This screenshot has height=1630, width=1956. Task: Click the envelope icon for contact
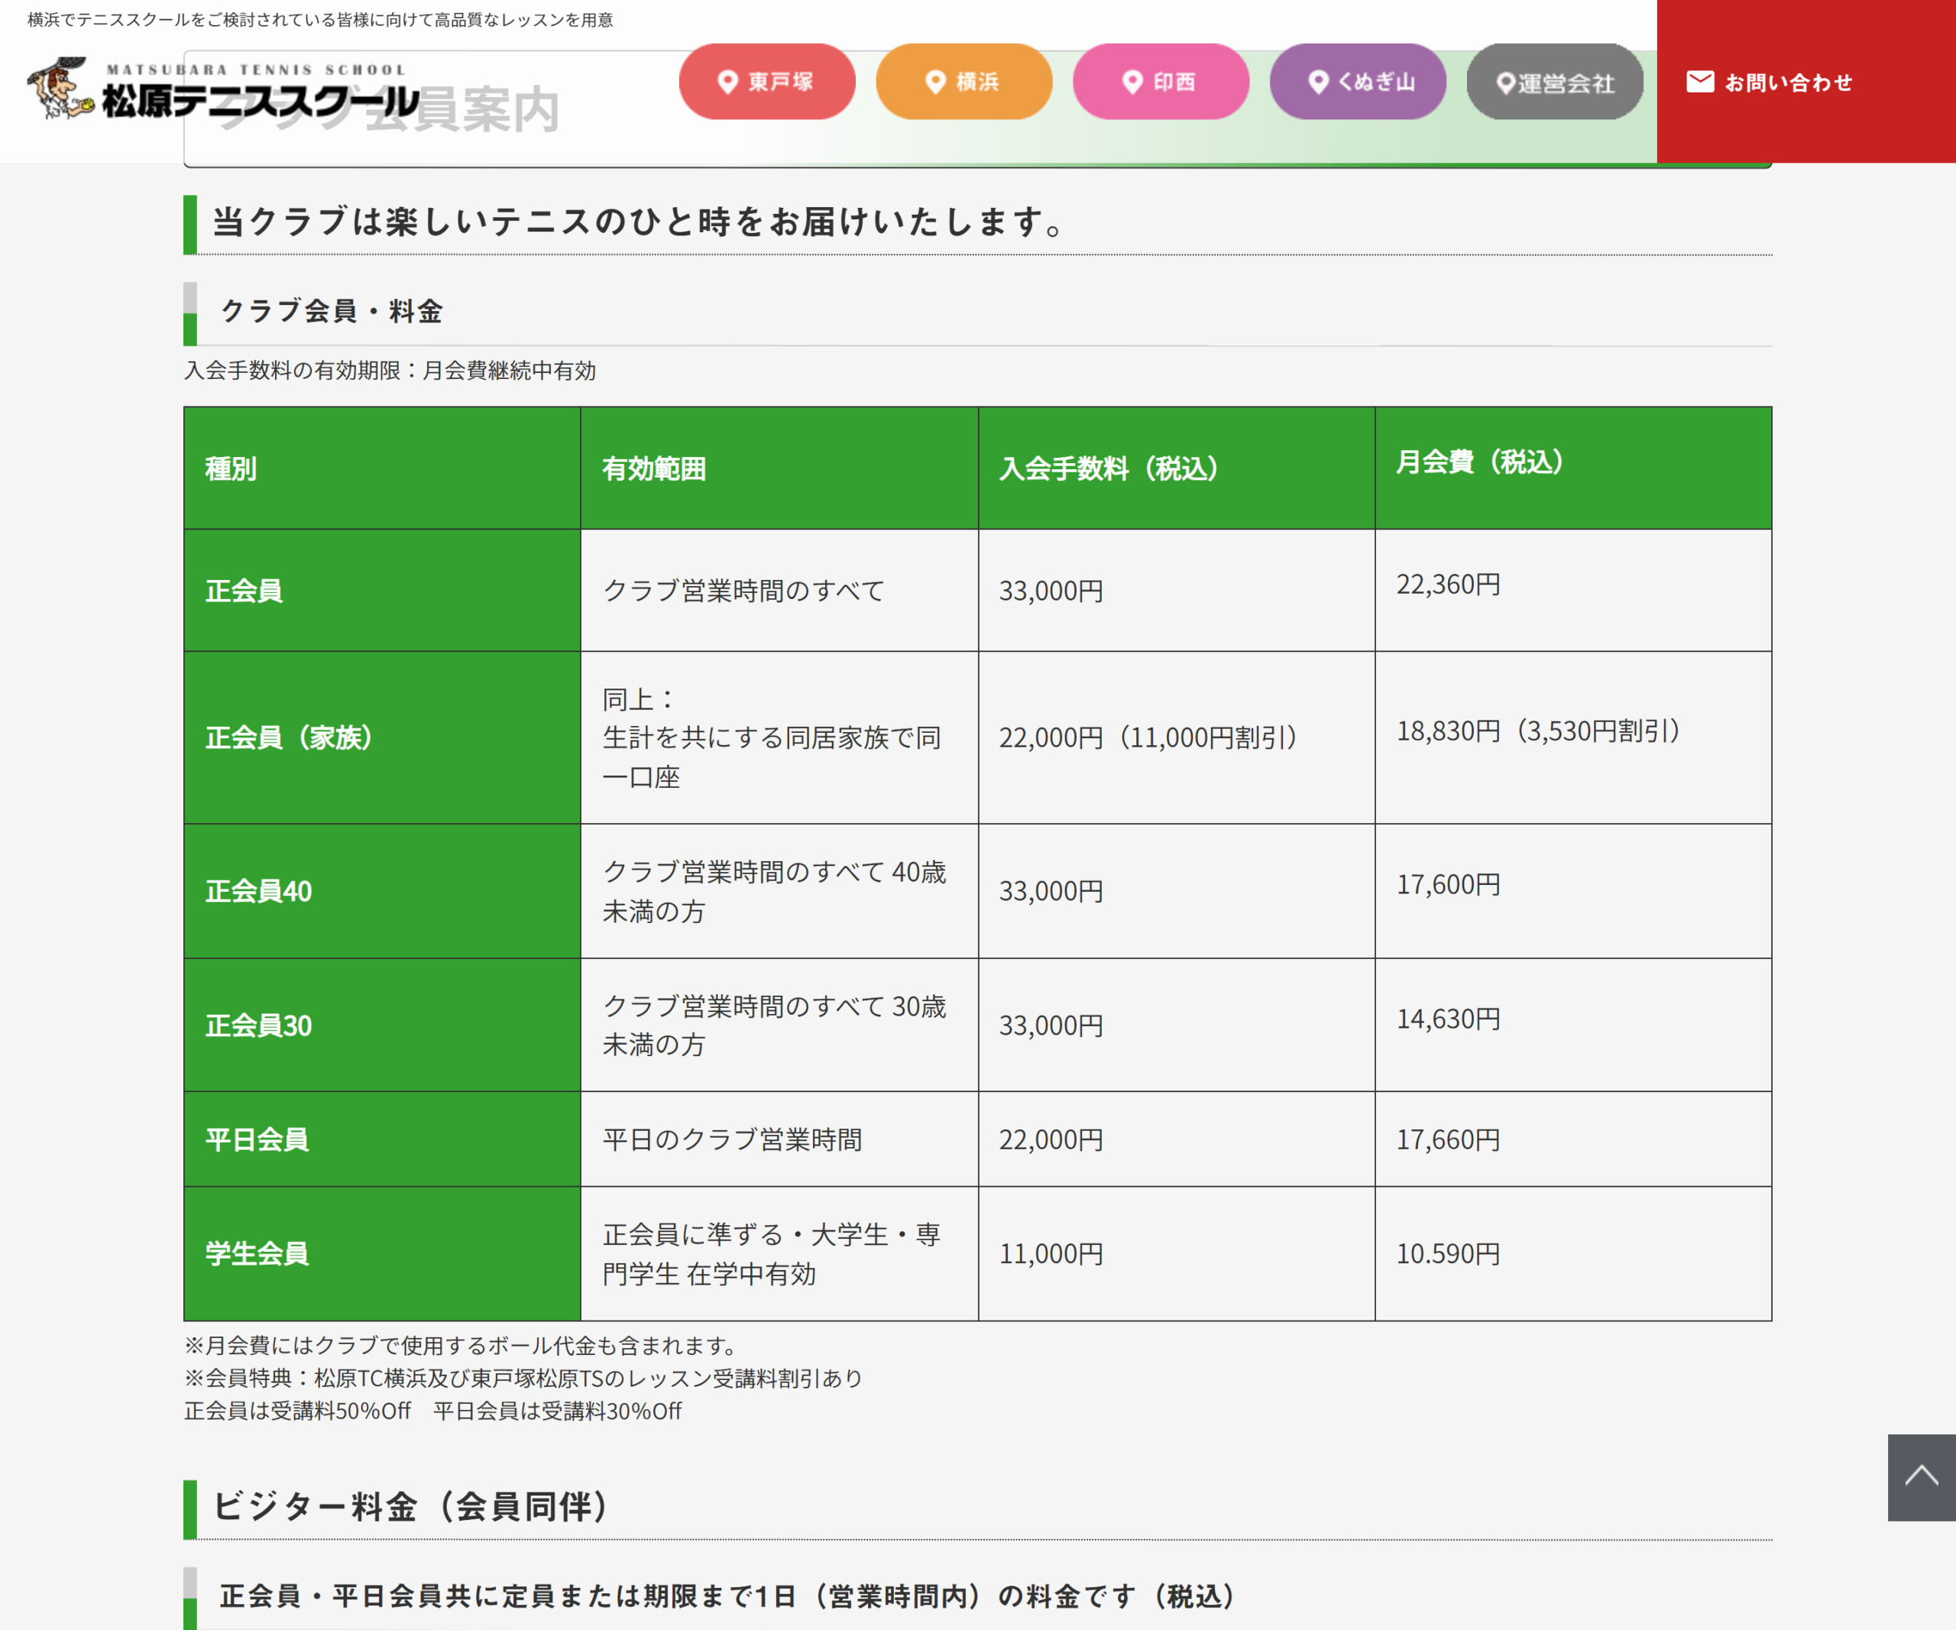pos(1700,82)
